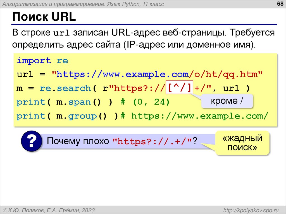The height and width of the screenshot is (214, 286).
Task: Click the question text "Почему плохо"
Action: [x=78, y=141]
